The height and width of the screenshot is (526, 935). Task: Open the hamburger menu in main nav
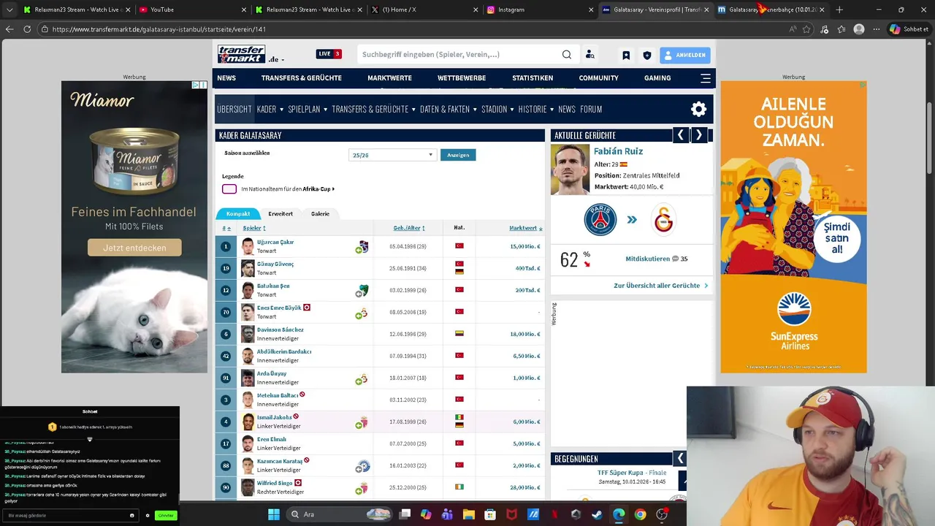click(x=705, y=78)
